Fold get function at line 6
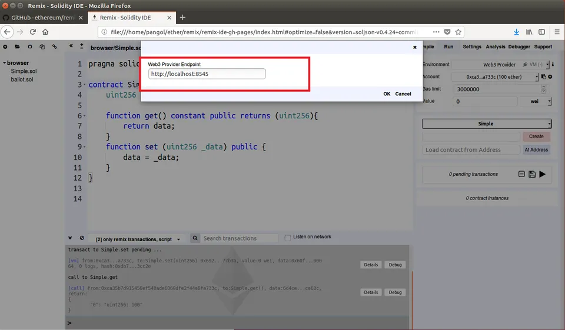This screenshot has height=330, width=565. click(85, 116)
